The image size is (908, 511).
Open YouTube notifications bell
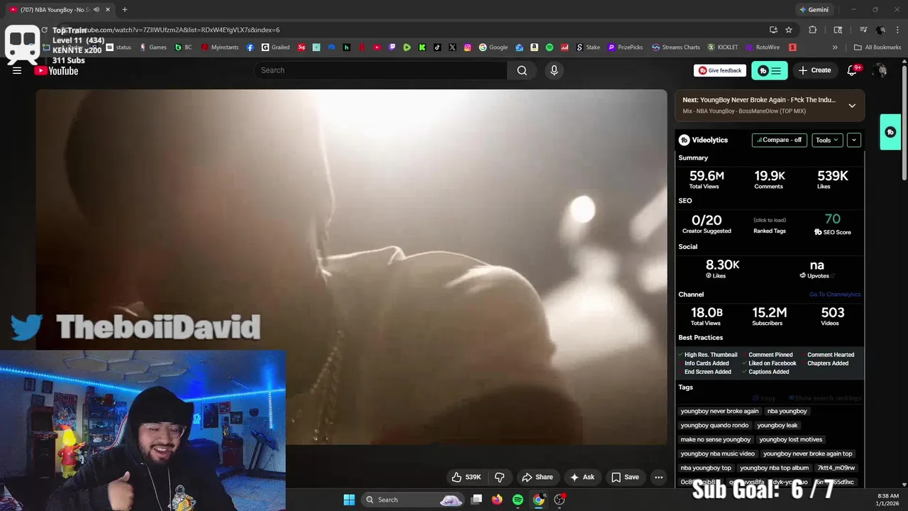point(853,70)
